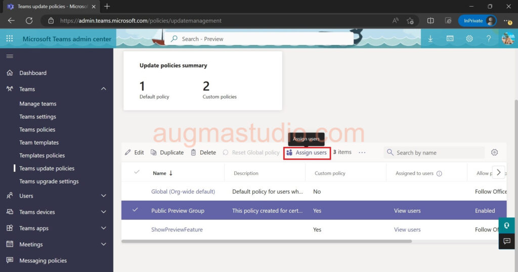The height and width of the screenshot is (272, 518).
Task: Click the help question mark icon
Action: (x=489, y=39)
